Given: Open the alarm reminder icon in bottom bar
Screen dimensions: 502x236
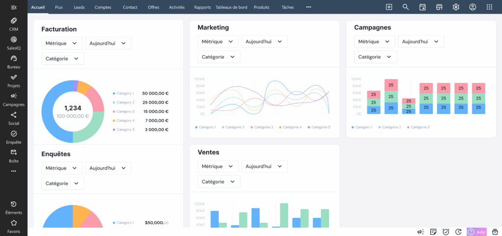Looking at the screenshot, I should point(446,232).
